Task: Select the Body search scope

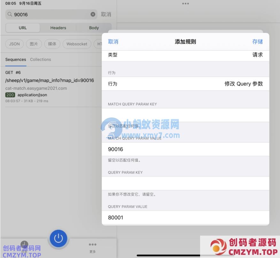Action: click(94, 28)
